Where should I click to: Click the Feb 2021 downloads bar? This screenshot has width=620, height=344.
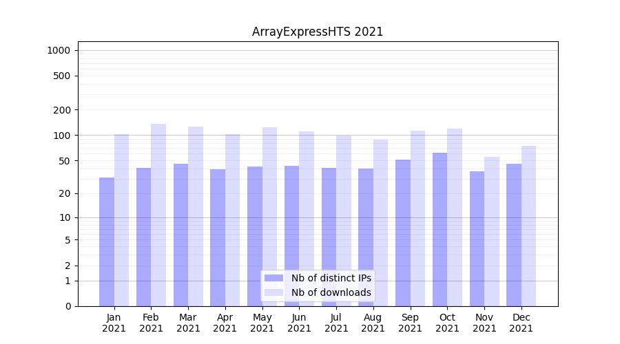158,215
